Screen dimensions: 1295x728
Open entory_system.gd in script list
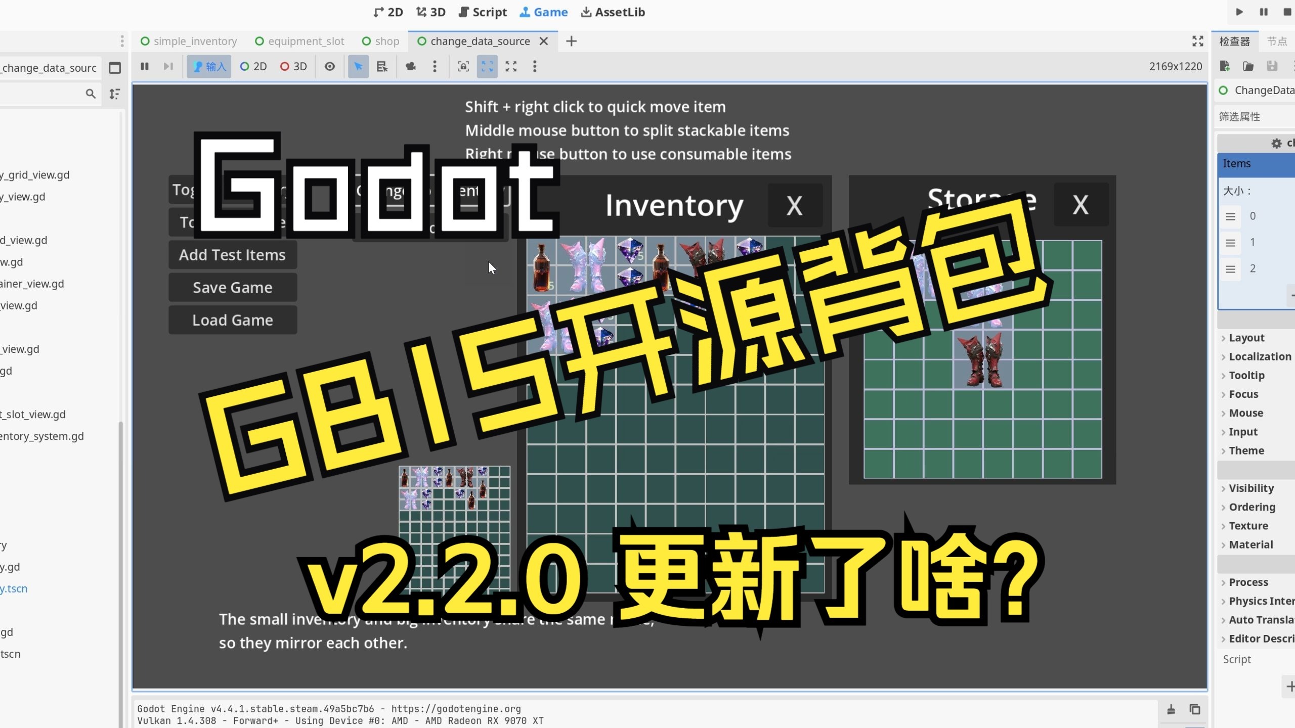(x=42, y=436)
